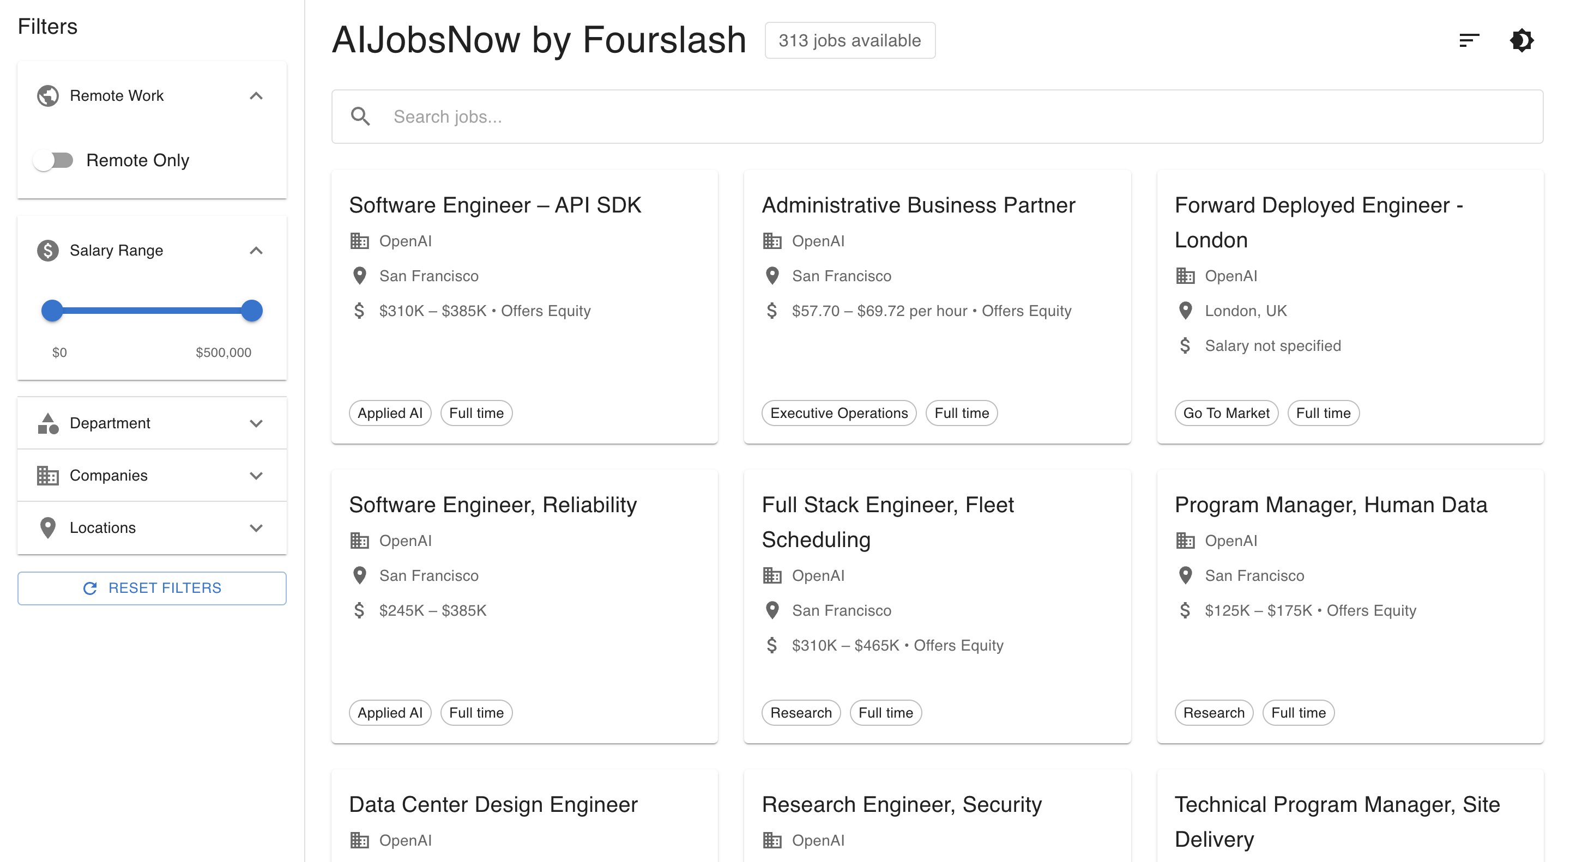Click the Salary Range dollar icon

tap(47, 251)
